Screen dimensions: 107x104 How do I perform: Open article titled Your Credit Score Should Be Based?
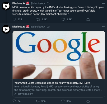coord(52,83)
